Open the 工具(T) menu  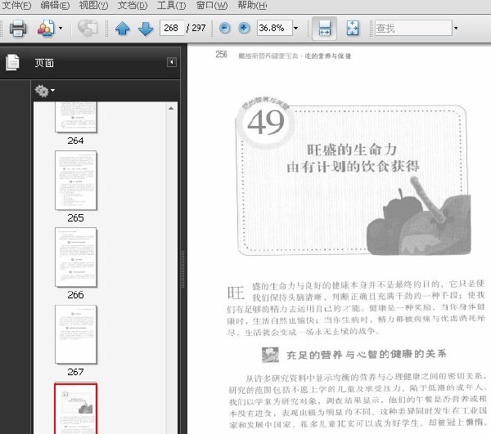point(172,6)
